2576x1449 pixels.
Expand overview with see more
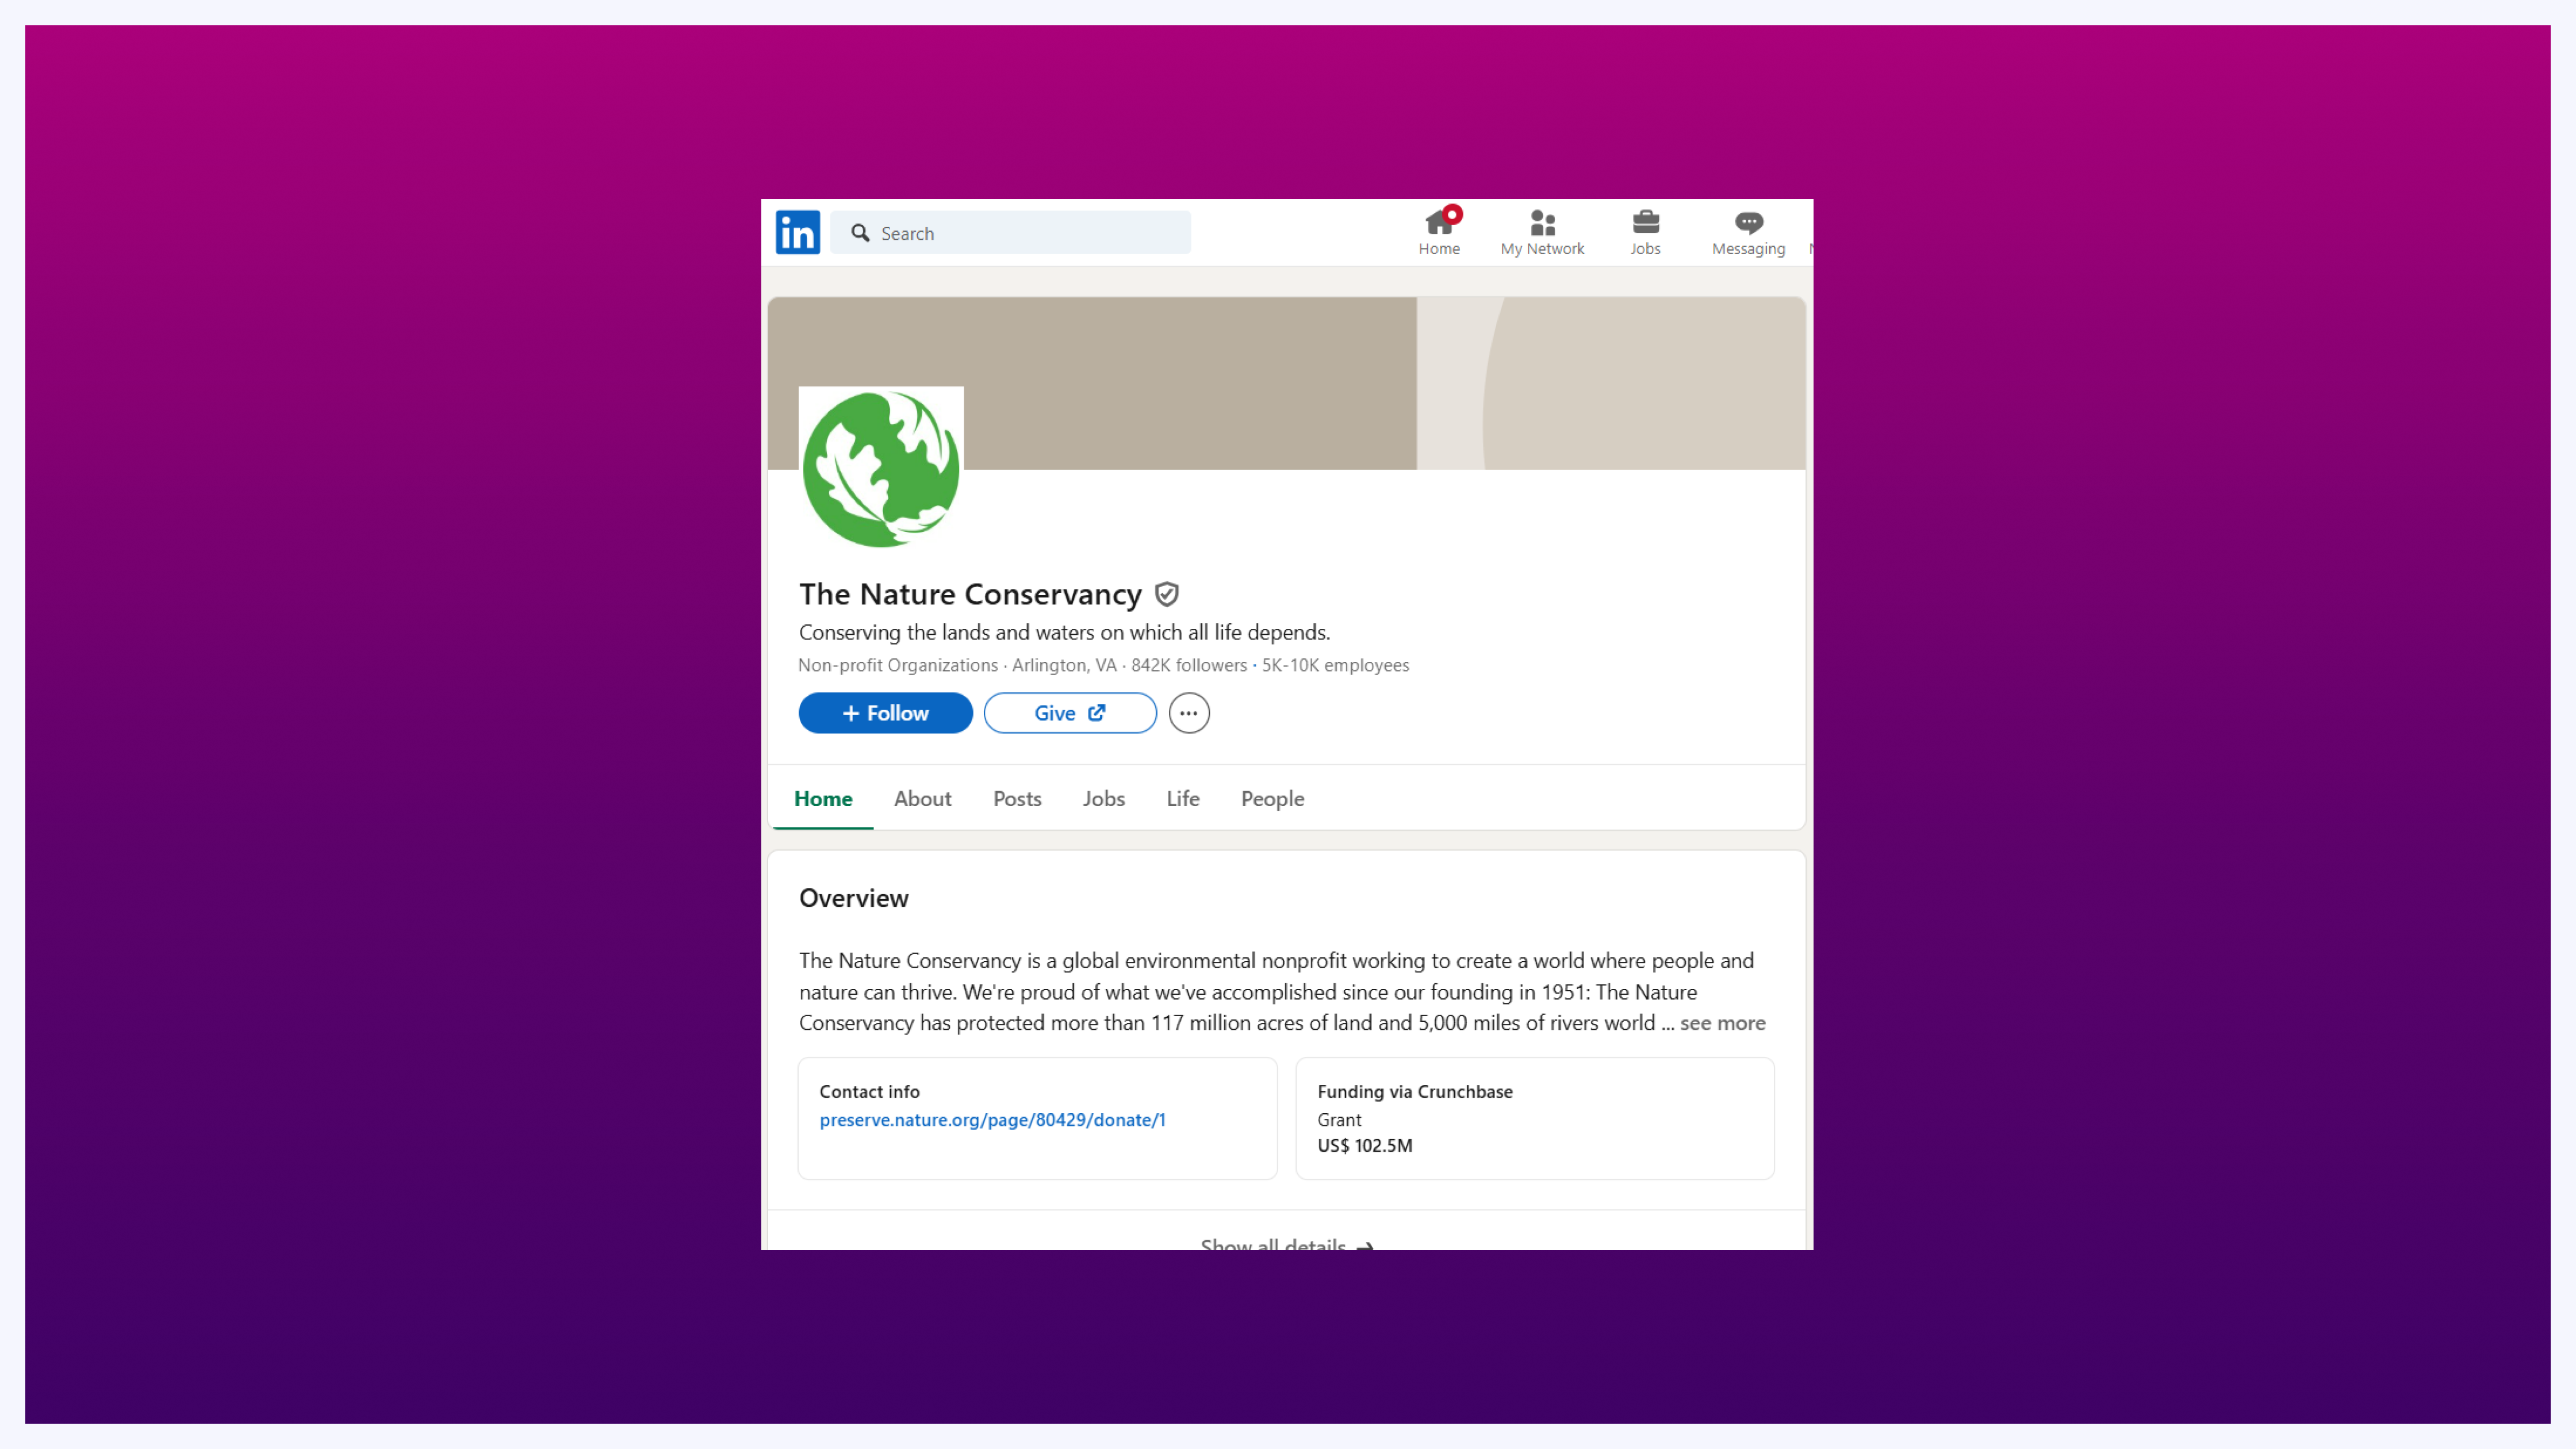tap(1722, 1022)
